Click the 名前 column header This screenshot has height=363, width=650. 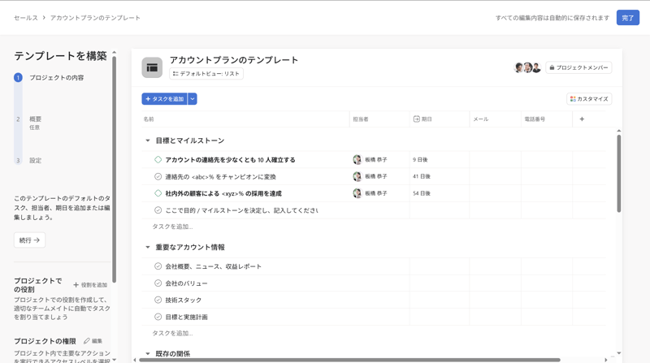coord(149,119)
